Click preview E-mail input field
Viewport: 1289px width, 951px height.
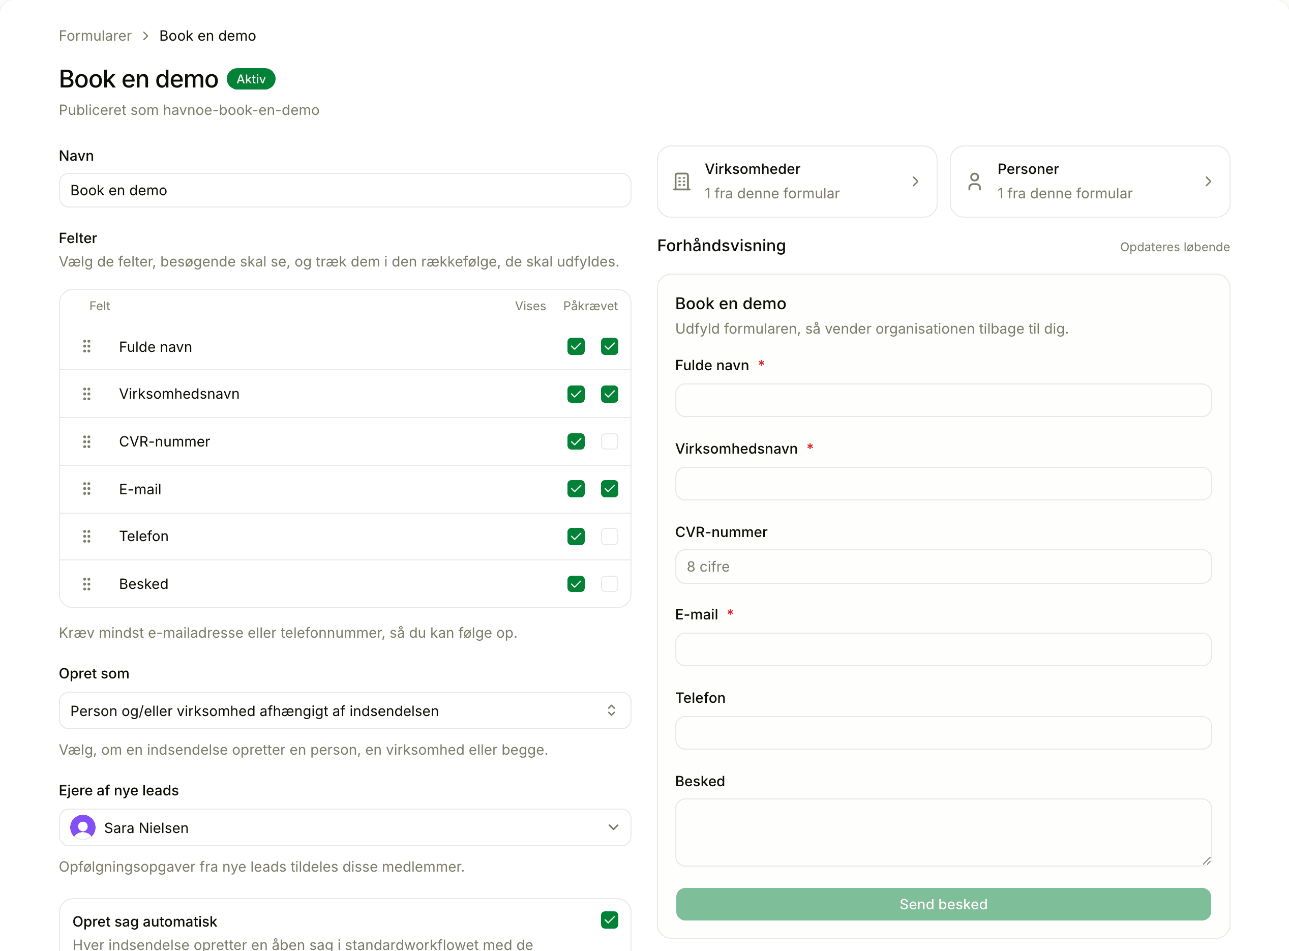tap(943, 649)
